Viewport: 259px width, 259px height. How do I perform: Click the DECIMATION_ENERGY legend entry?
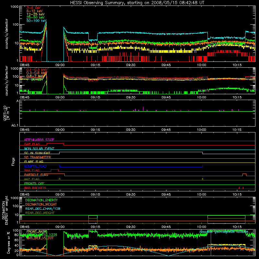coord(41,200)
